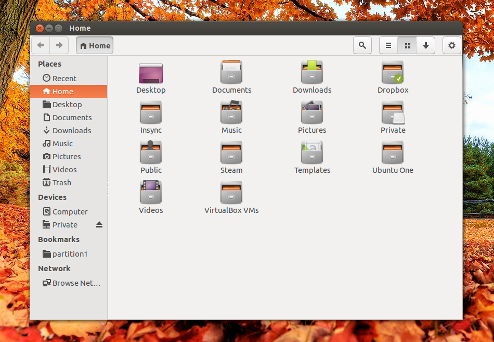Click the Home path bar button
The width and height of the screenshot is (494, 342).
pyautogui.click(x=95, y=45)
